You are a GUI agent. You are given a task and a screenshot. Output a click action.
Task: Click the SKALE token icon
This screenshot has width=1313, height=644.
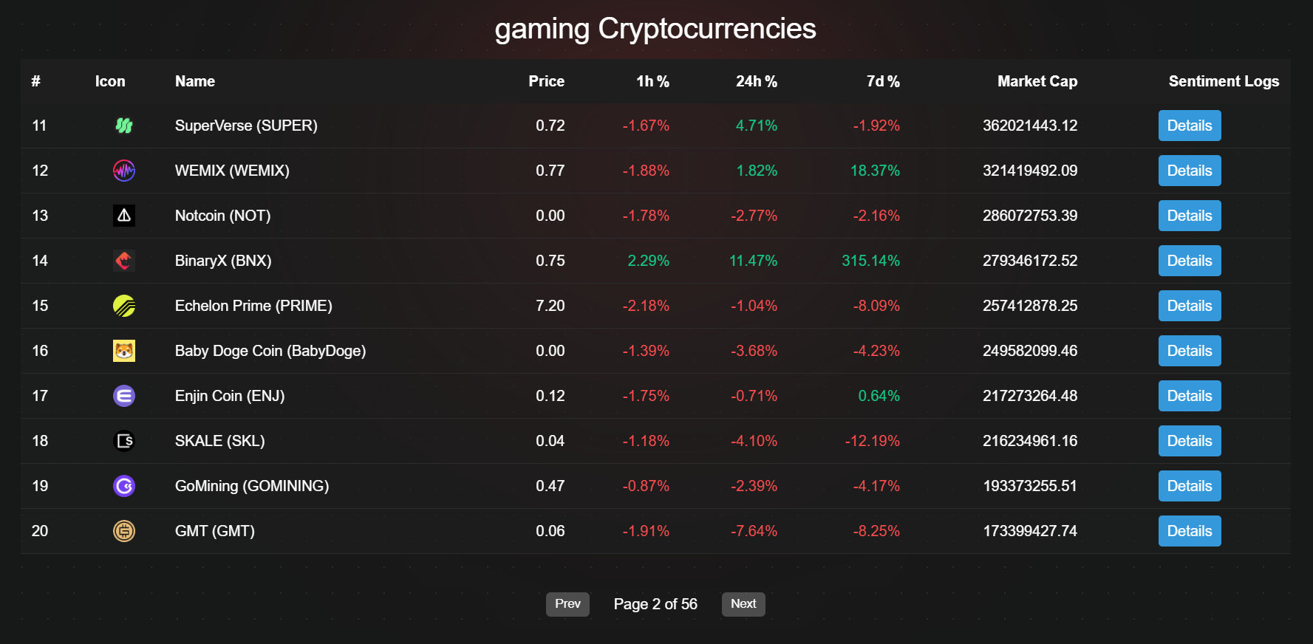(x=124, y=441)
